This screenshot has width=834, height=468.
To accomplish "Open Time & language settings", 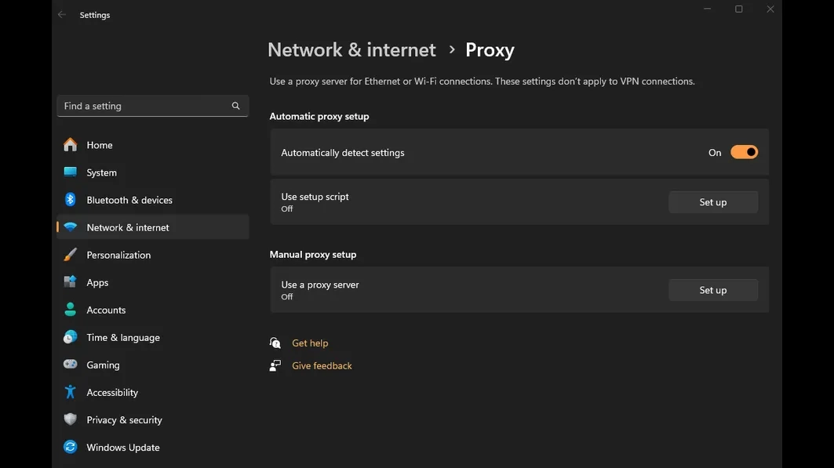I will [x=123, y=338].
